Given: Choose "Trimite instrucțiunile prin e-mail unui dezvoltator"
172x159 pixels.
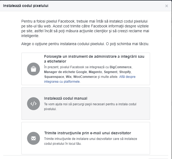Looking at the screenshot, I should pyautogui.click(x=87, y=133).
